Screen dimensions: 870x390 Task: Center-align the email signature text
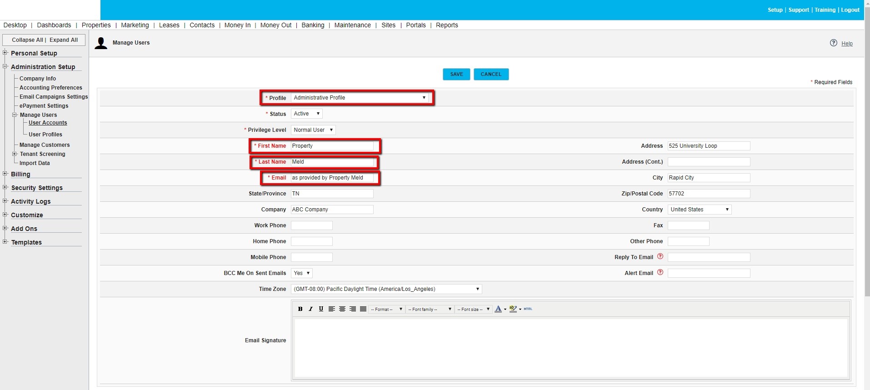coord(342,309)
